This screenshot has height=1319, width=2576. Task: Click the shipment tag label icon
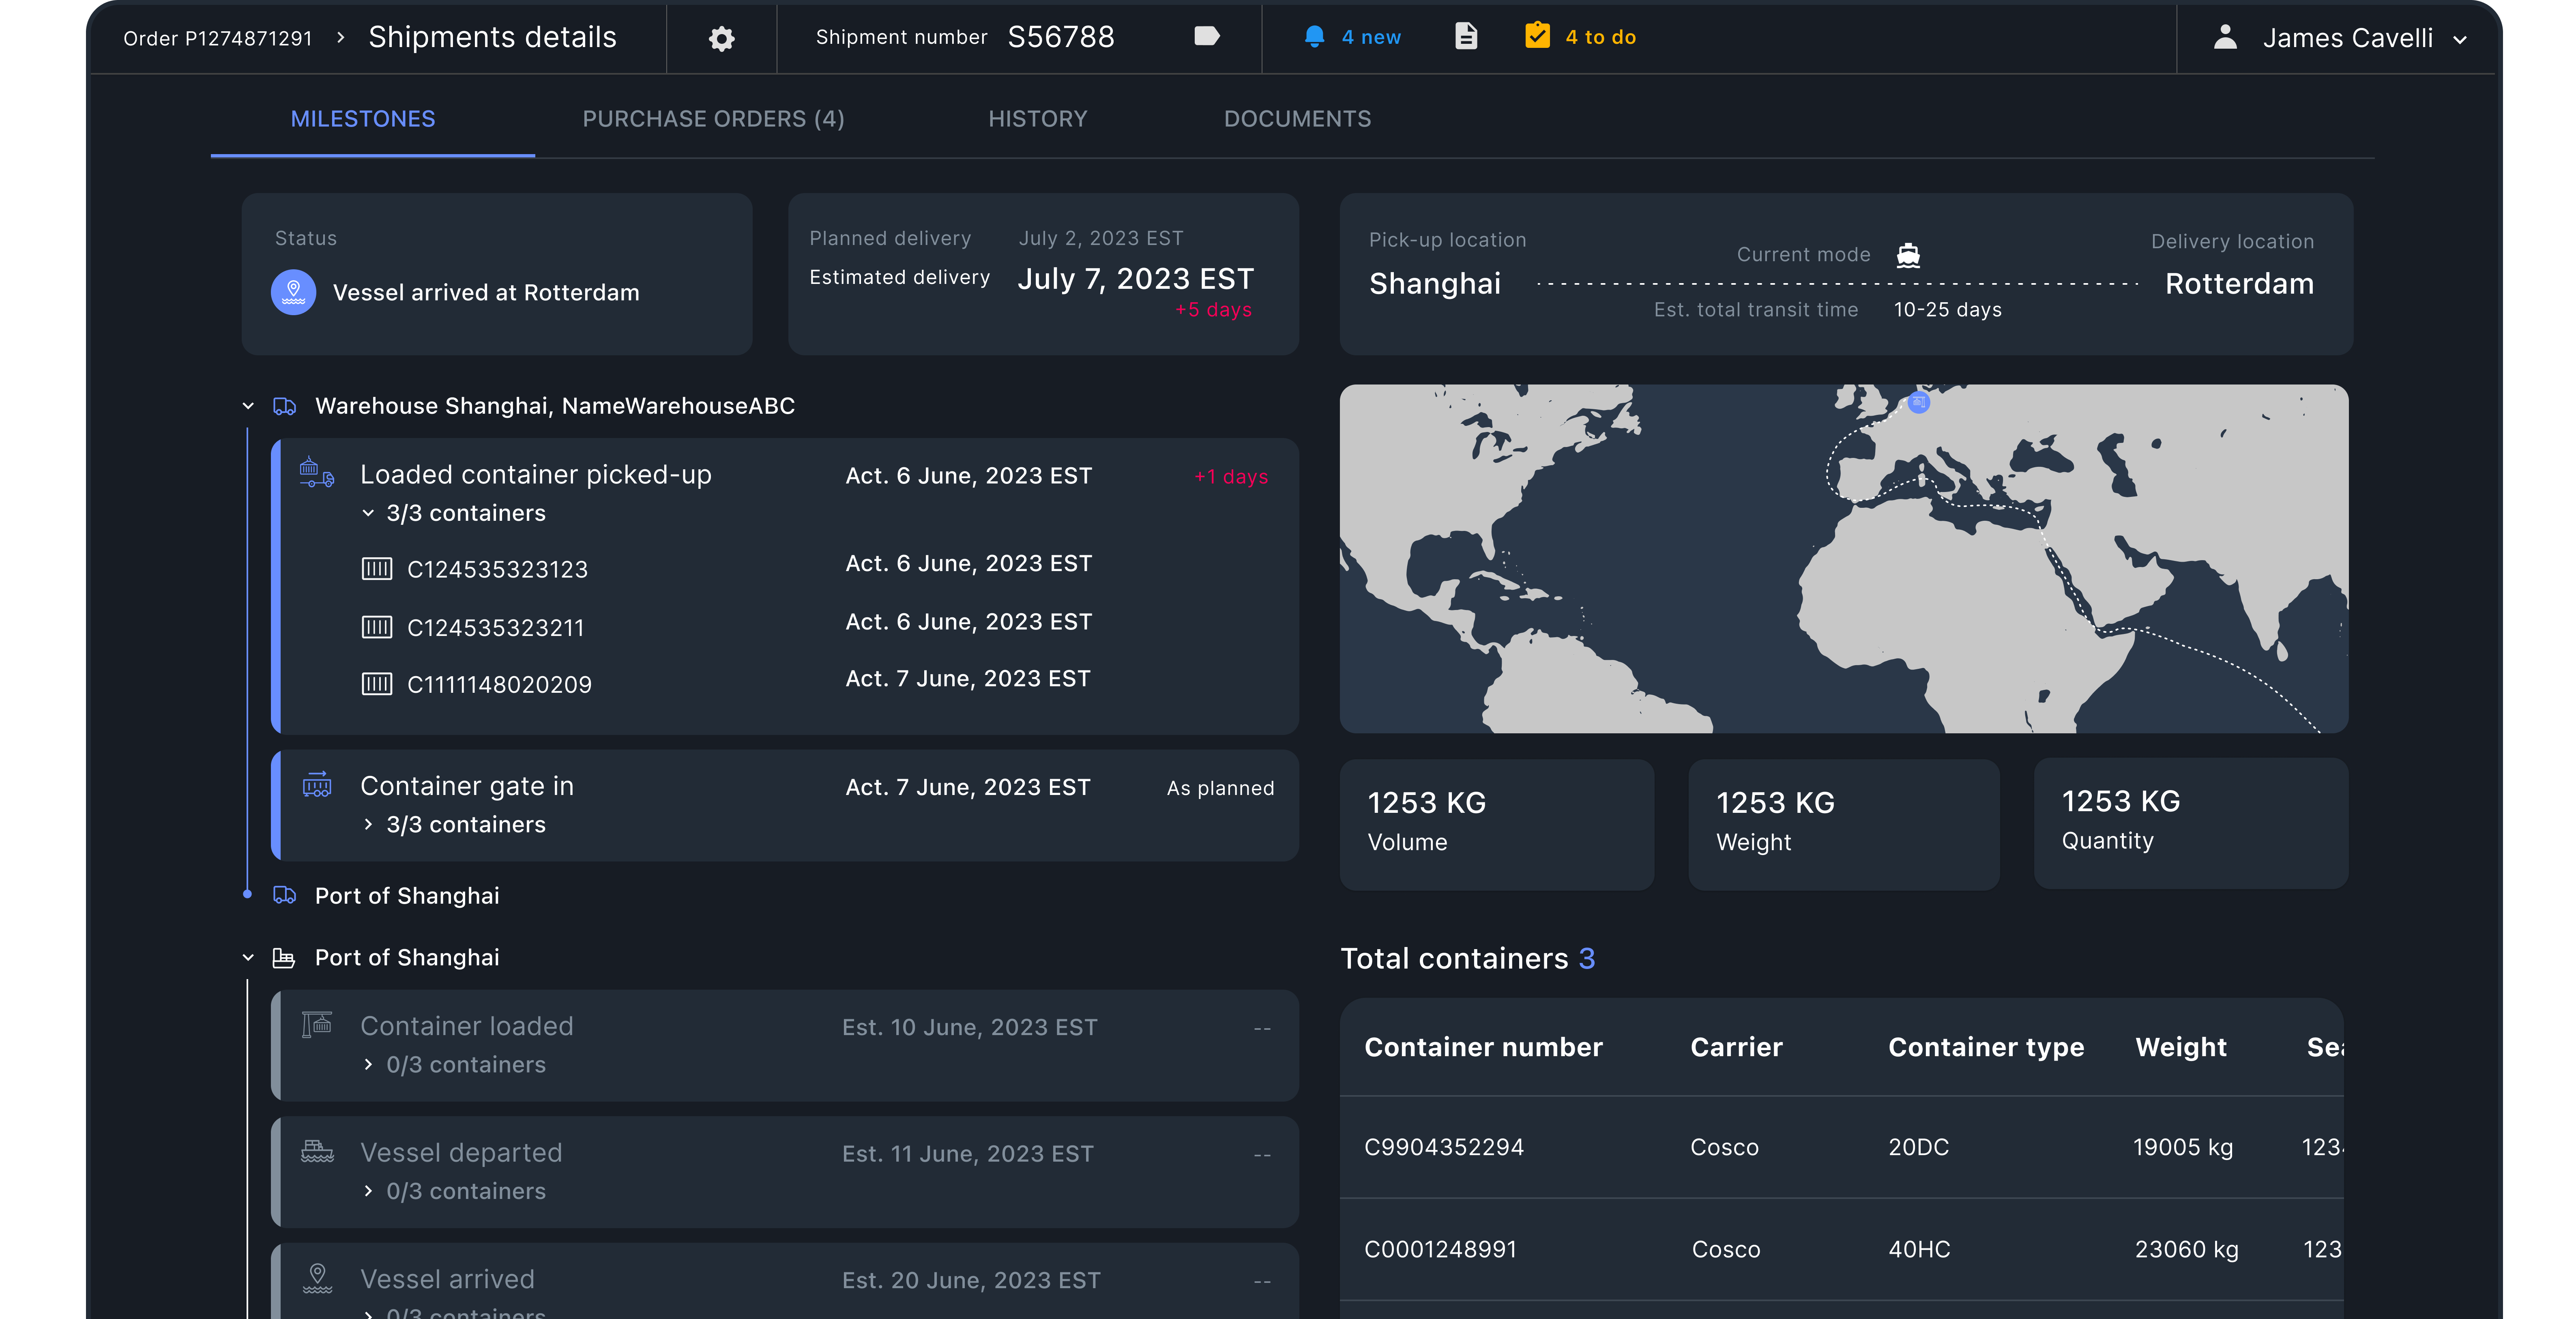click(x=1206, y=37)
